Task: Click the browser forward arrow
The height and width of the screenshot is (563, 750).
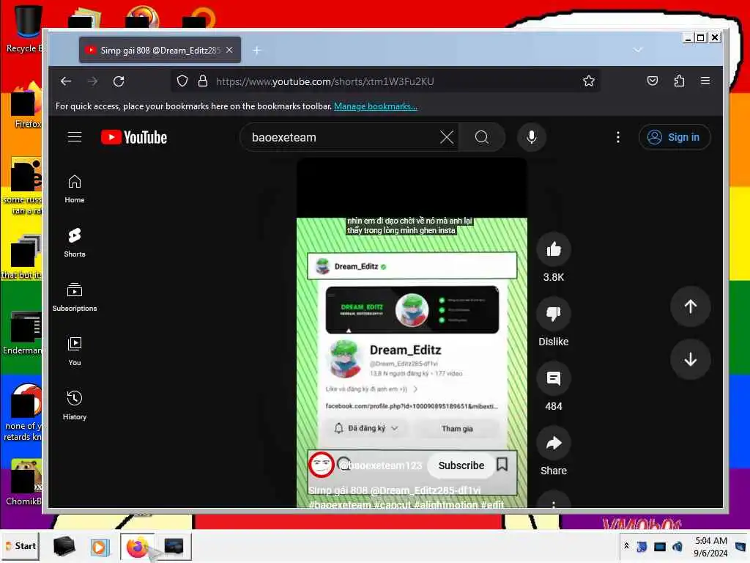Action: (x=93, y=81)
